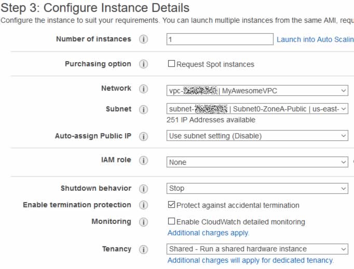This screenshot has height=269, width=354.
Task: Expand the Shutdown behavior dropdown
Action: (x=257, y=188)
